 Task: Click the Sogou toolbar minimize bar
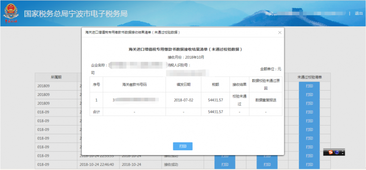343,151
